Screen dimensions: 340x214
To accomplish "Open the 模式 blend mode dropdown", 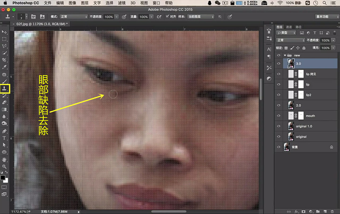I will tap(73, 17).
